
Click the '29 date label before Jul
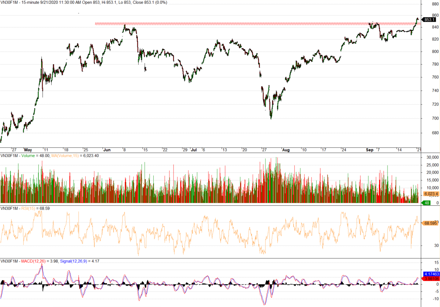185,150
